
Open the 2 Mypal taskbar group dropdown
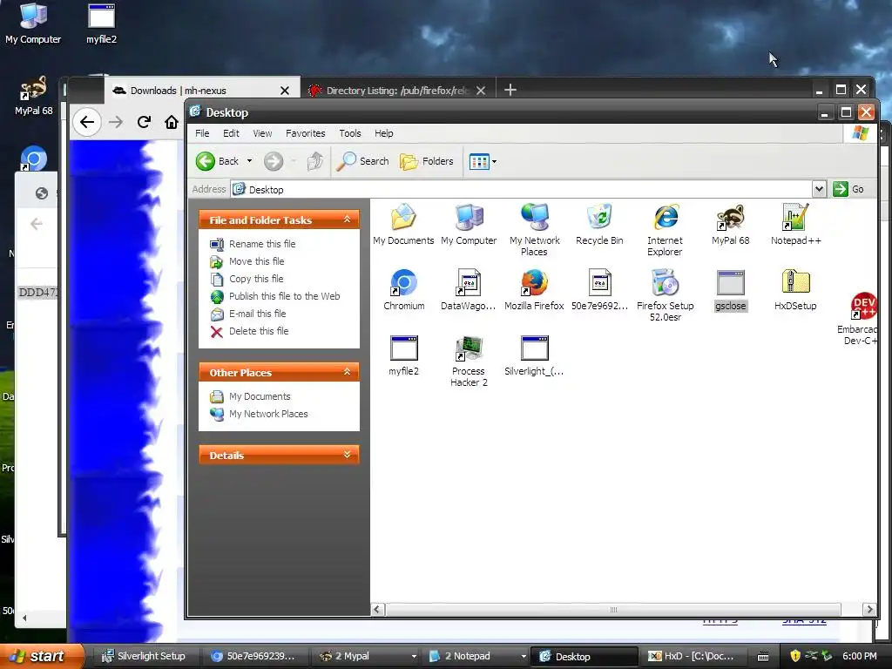[x=414, y=657]
